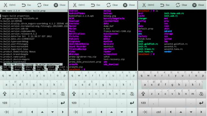Tap the enter return key on right keyboard

201,103
